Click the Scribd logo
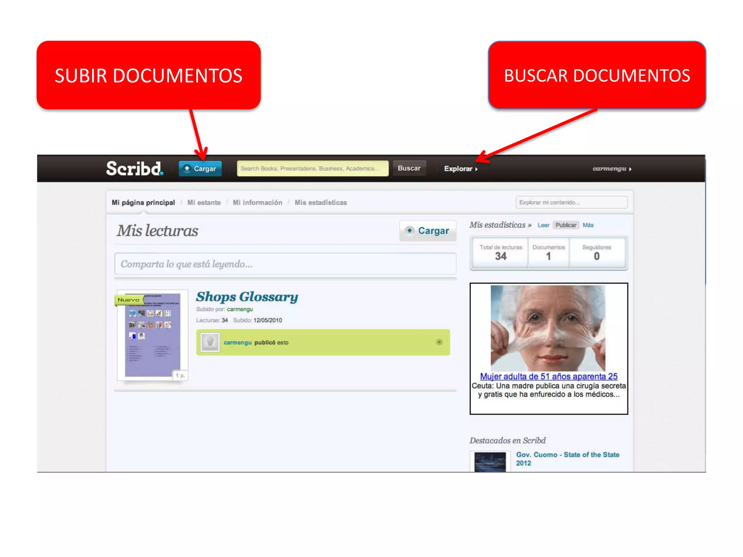 point(134,169)
